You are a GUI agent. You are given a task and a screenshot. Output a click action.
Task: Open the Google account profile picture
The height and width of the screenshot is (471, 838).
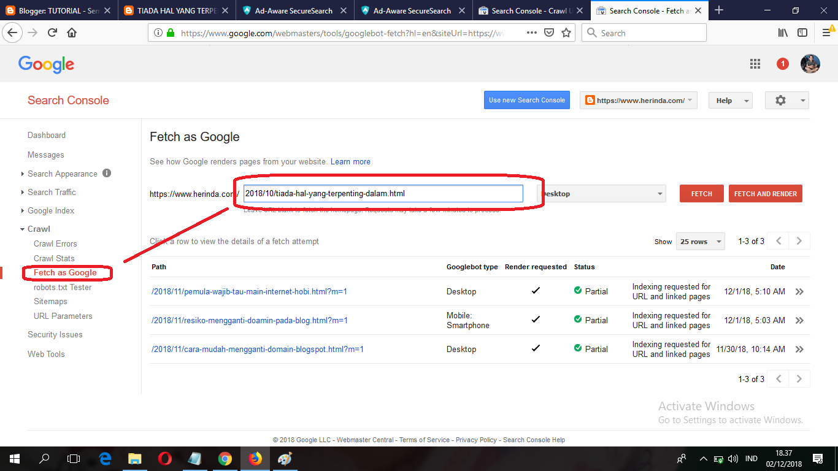pos(810,64)
